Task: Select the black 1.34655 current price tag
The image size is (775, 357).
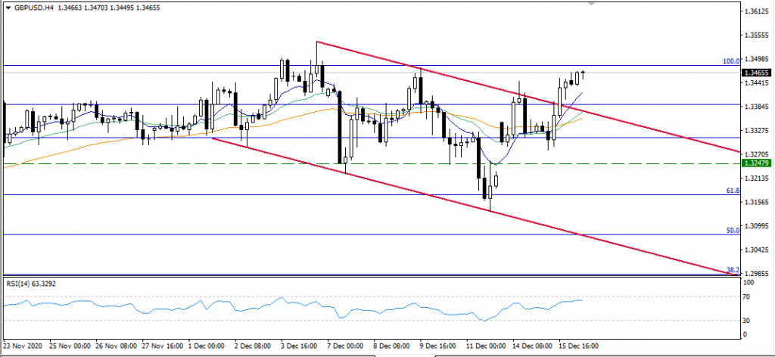Action: pos(757,73)
